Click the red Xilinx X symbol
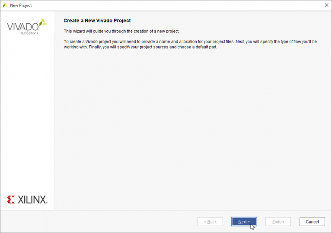The image size is (332, 233). 11,199
